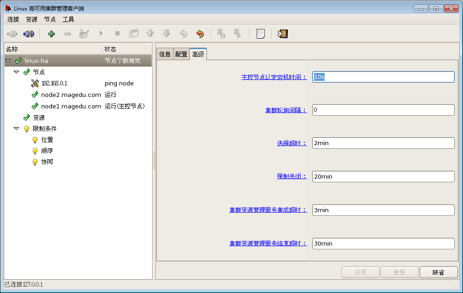Switch to the 配置 tab
This screenshot has height=293, width=463.
coord(181,54)
